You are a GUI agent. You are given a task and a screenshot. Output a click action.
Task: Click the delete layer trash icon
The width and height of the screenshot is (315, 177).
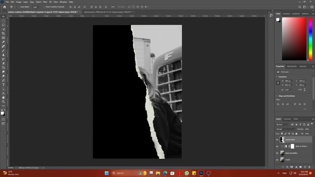tap(310, 167)
